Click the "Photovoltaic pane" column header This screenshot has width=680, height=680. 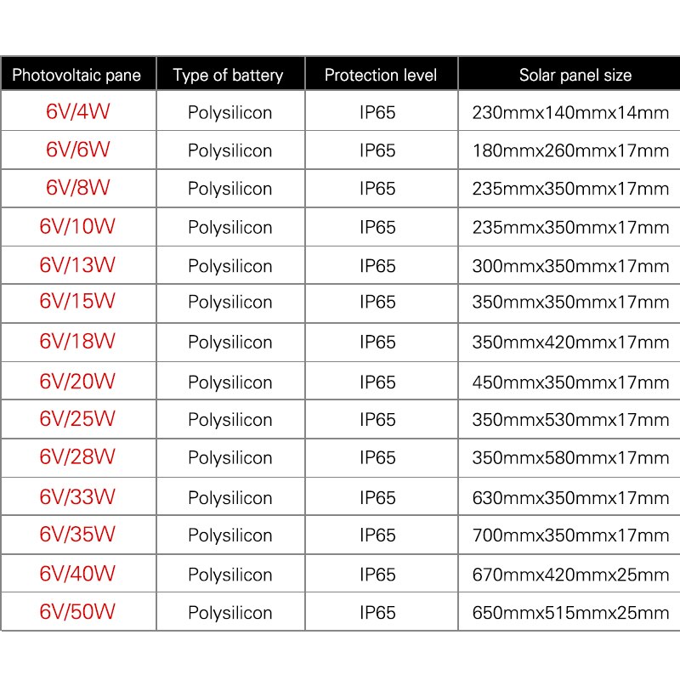click(77, 75)
